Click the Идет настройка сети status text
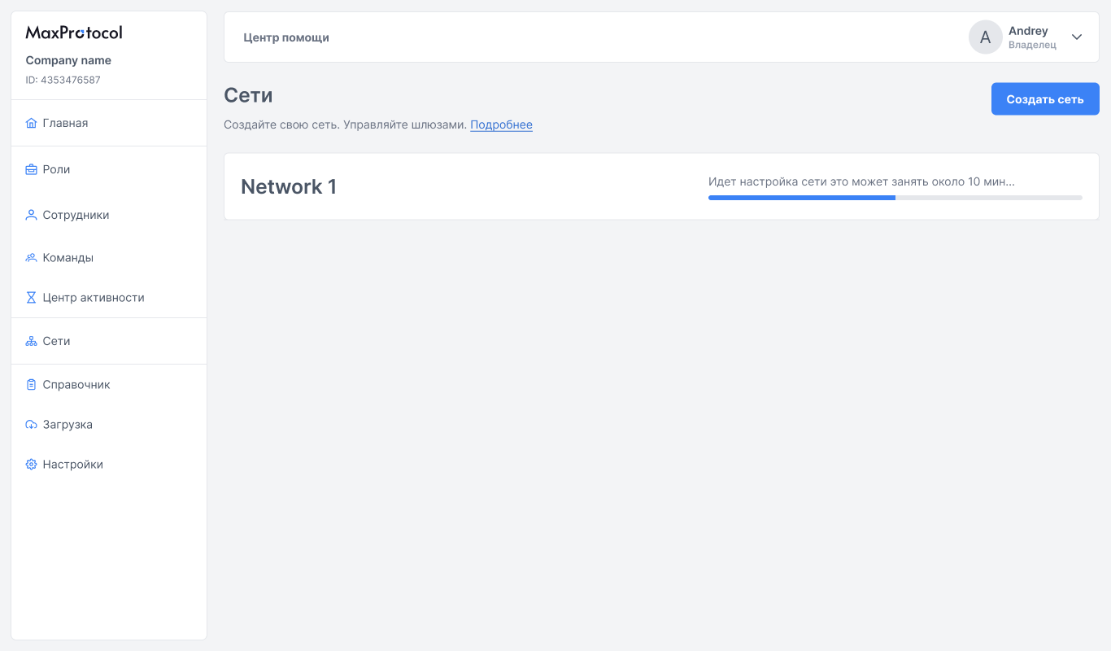The height and width of the screenshot is (651, 1111). (861, 181)
